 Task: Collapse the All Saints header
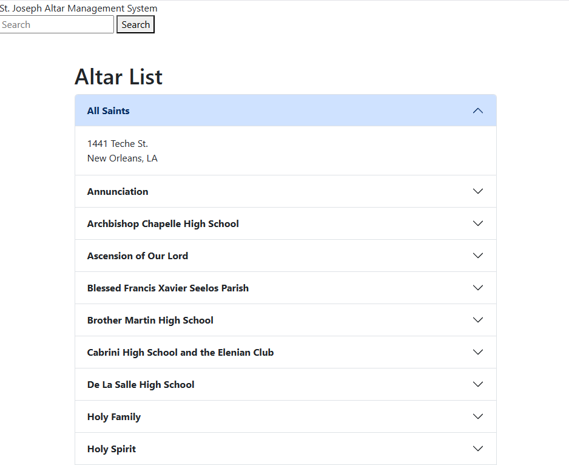tap(109, 110)
